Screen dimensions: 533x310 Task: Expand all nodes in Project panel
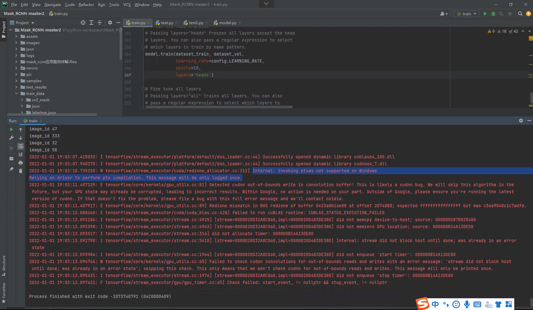click(91, 23)
